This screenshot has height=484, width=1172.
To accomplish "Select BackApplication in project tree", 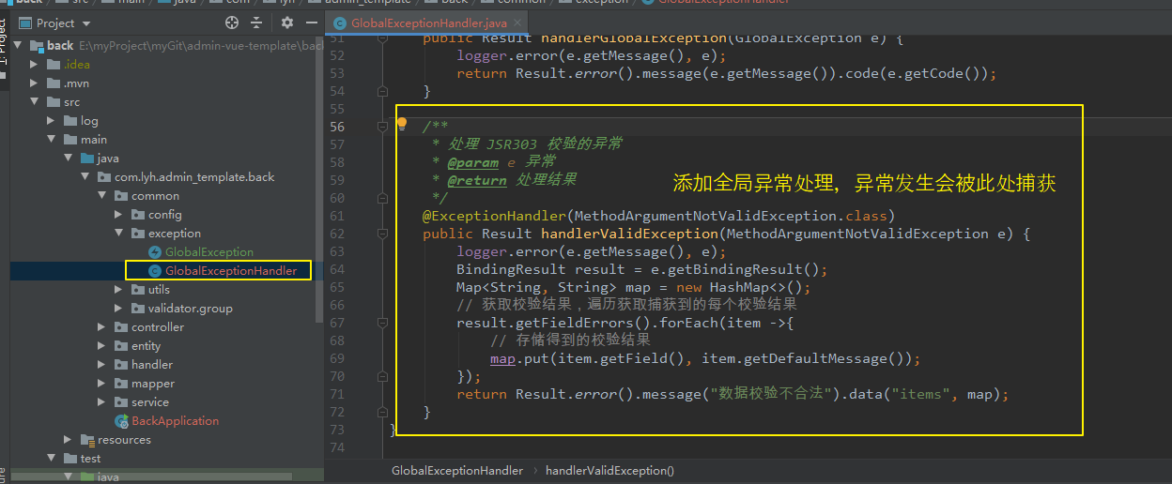I will (x=175, y=420).
